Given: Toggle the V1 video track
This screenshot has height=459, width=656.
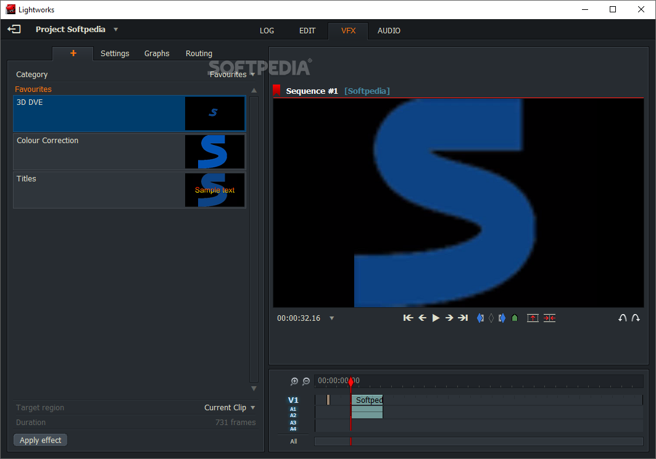Looking at the screenshot, I should tap(293, 400).
